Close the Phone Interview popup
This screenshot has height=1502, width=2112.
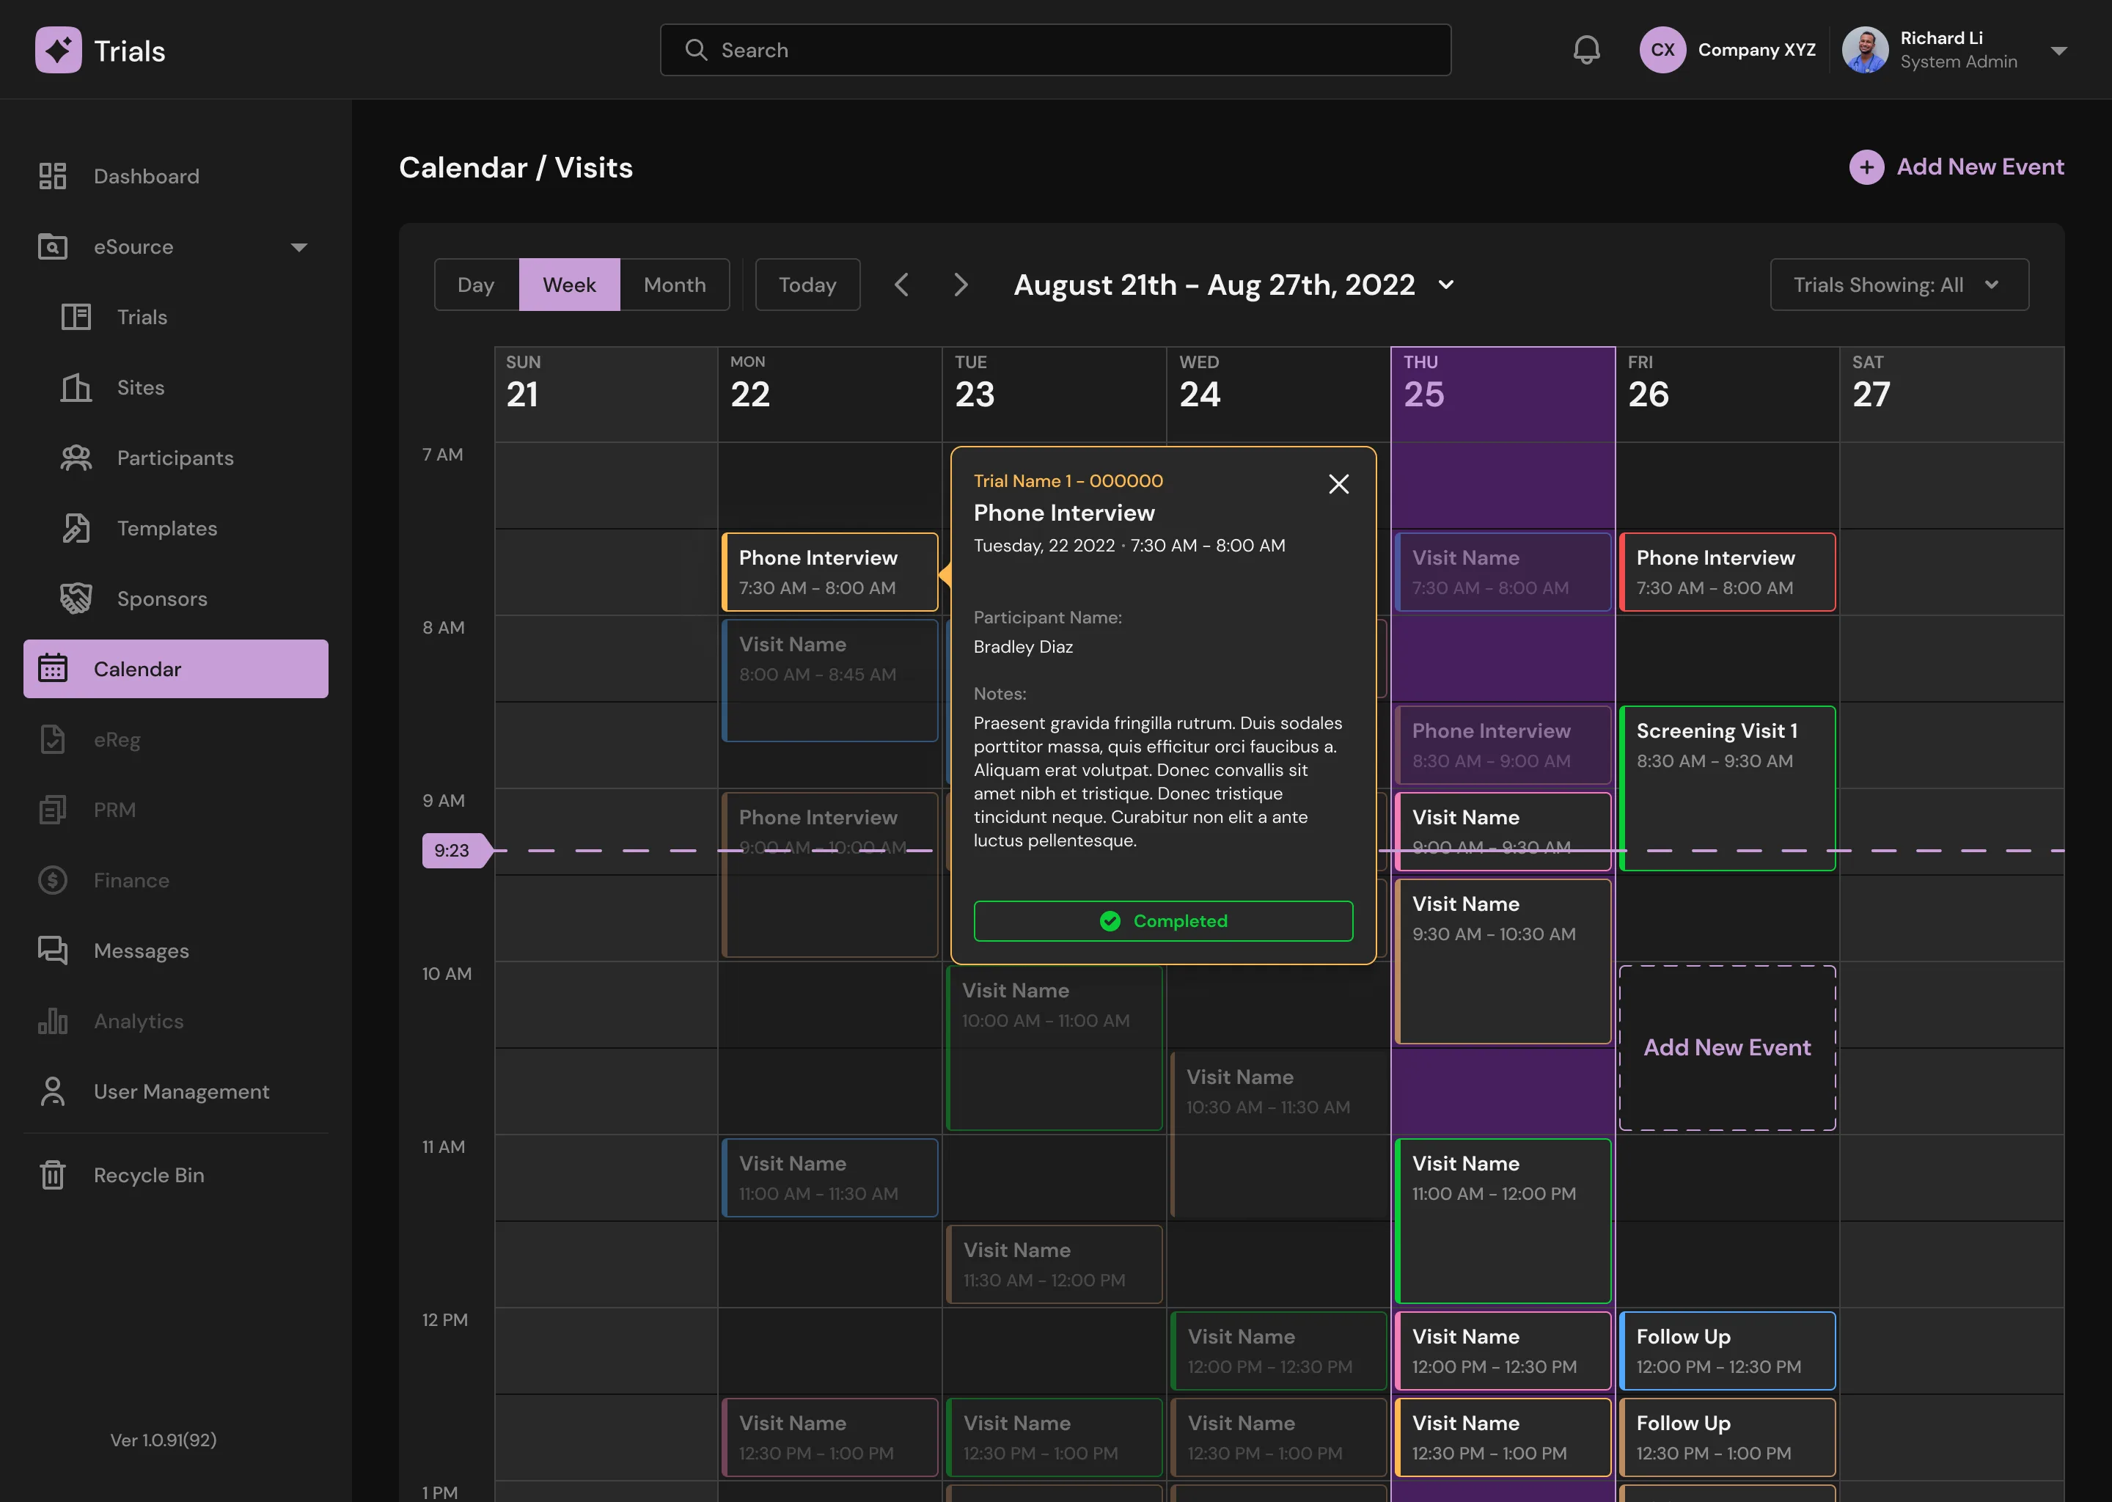[x=1338, y=484]
